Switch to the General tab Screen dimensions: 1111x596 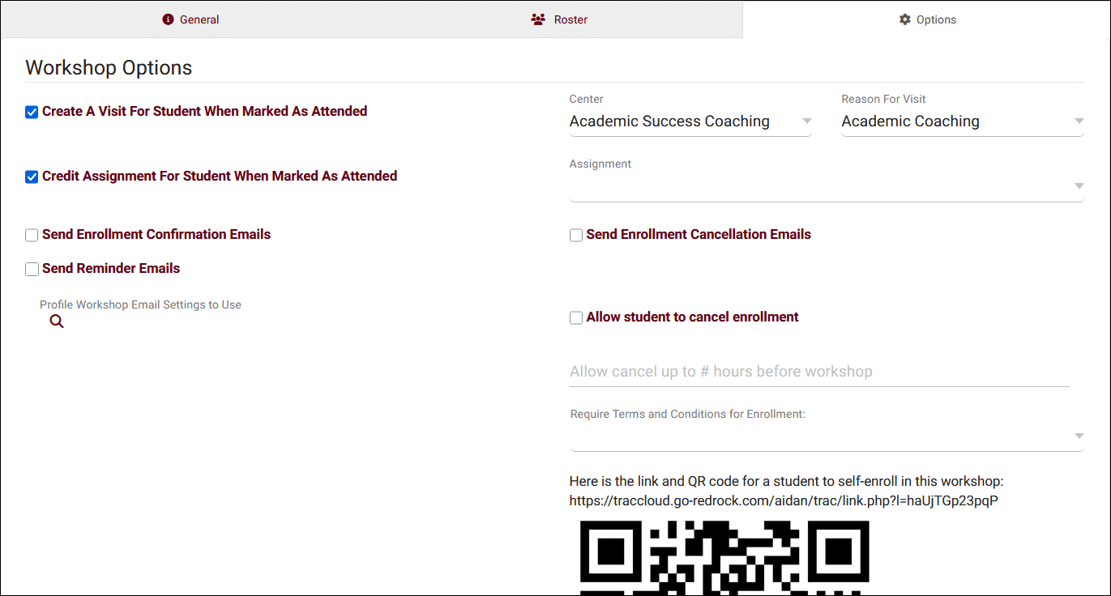pyautogui.click(x=191, y=19)
